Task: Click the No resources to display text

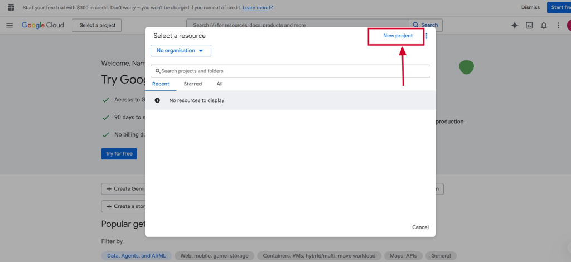Action: click(x=197, y=100)
